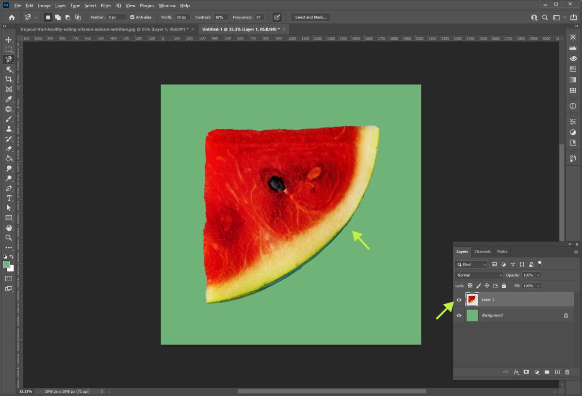Create a new group folder icon

[547, 372]
